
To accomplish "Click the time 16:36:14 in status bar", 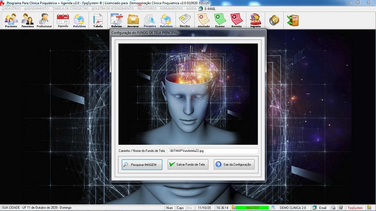I will coord(222,208).
